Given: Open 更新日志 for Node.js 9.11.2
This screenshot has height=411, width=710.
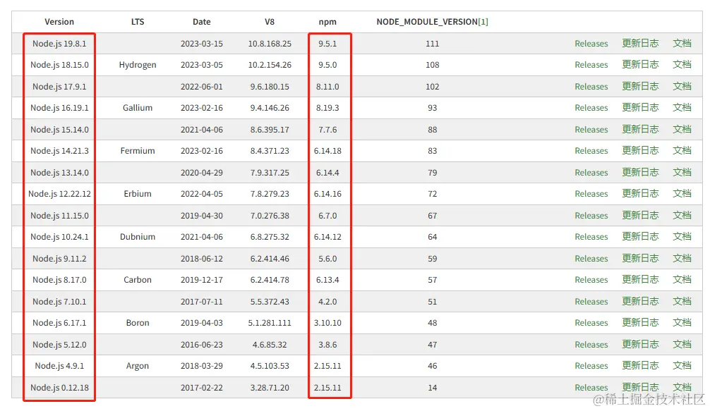Looking at the screenshot, I should pyautogui.click(x=640, y=258).
